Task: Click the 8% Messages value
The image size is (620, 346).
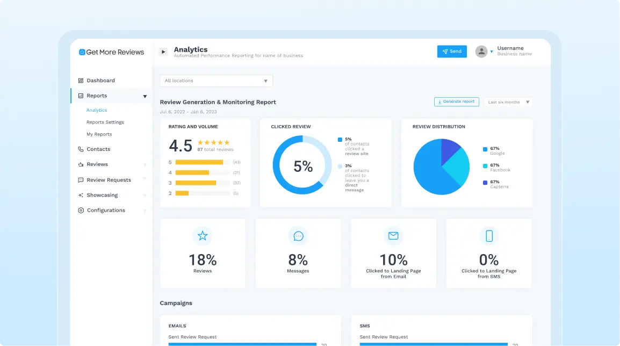Action: click(x=298, y=260)
